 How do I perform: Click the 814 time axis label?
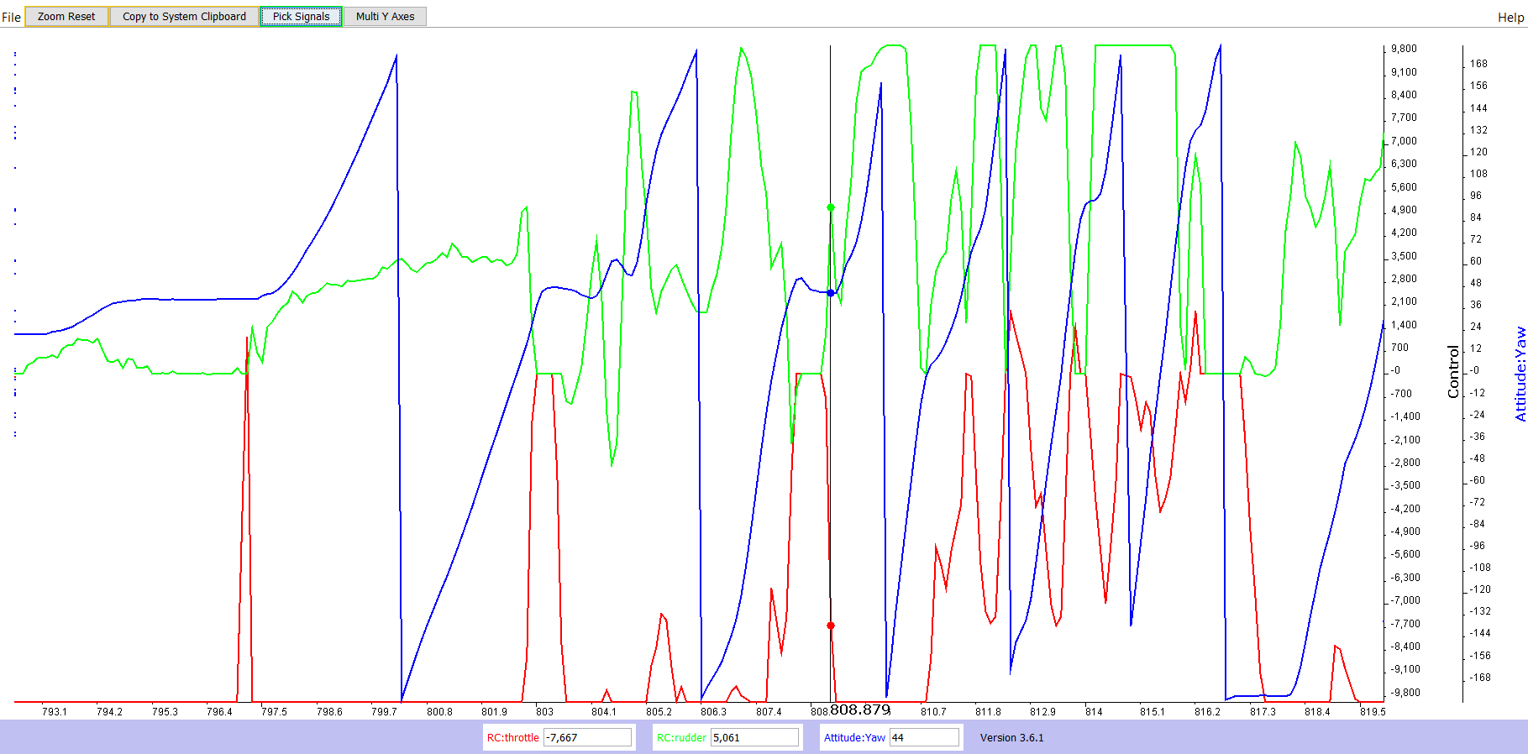click(1094, 711)
